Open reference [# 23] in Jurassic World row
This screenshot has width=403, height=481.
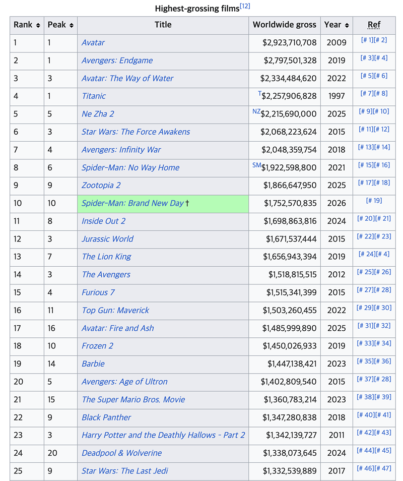point(383,236)
